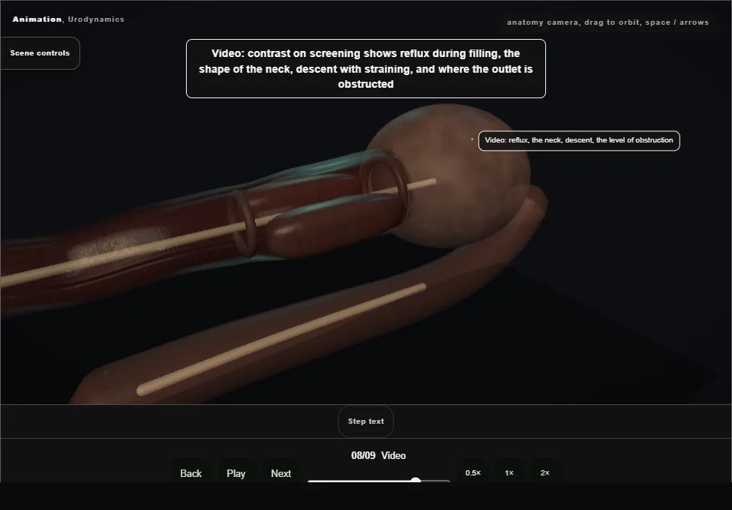Viewport: 732px width, 510px height.
Task: Click the timeline progress slider handle
Action: pos(415,481)
